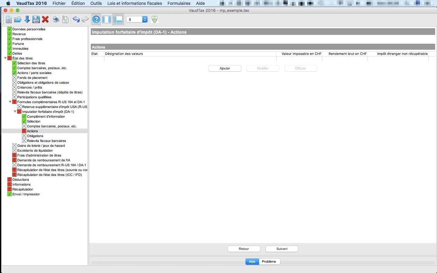
Task: Switch to the Aide tab at bottom
Action: coord(252,262)
